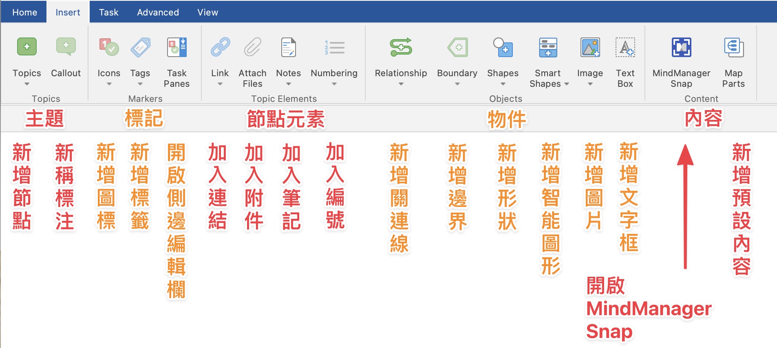This screenshot has width=777, height=348.
Task: Expand the Image dropdown arrow
Action: coord(590,84)
